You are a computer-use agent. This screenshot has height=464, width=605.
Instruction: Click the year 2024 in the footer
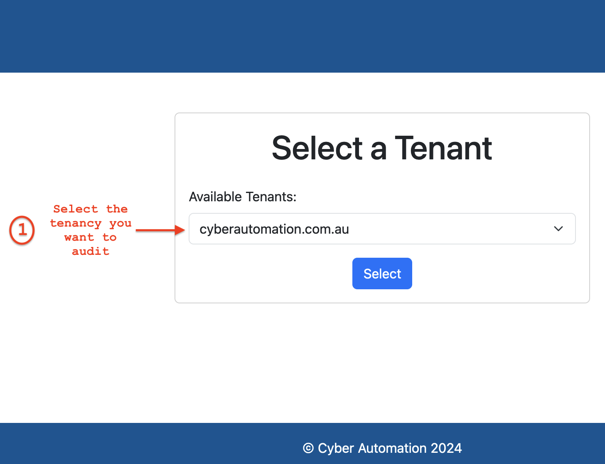pyautogui.click(x=446, y=448)
